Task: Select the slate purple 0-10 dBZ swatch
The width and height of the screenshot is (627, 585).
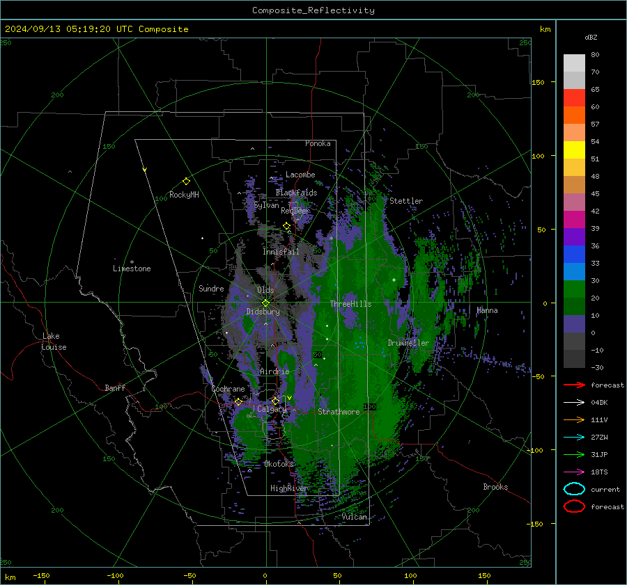Action: (574, 323)
